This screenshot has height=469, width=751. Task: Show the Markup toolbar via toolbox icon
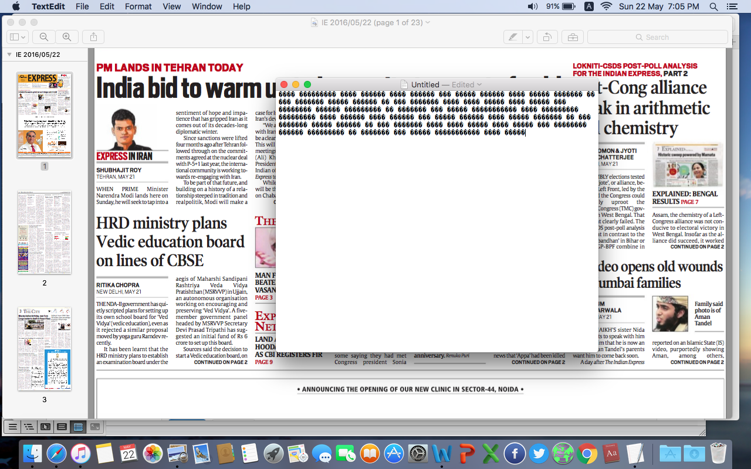572,37
